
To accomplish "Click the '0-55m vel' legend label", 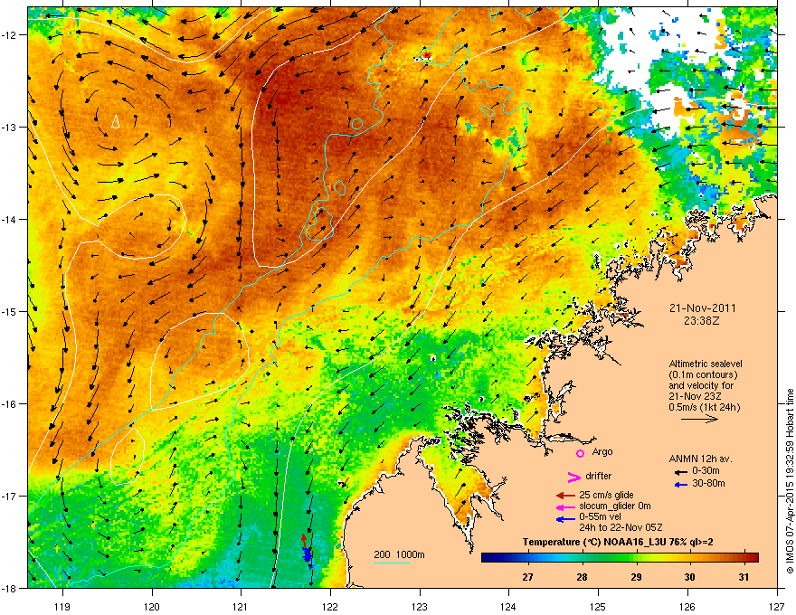I will coord(600,516).
